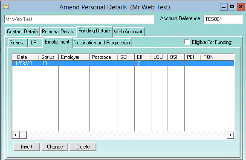Click the horizontal scrollbar thumb
Image resolution: width=246 pixels, height=160 pixels.
click(23, 135)
